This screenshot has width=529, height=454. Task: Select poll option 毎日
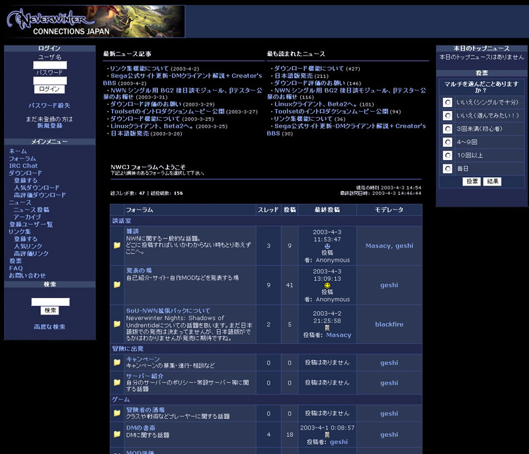point(448,169)
